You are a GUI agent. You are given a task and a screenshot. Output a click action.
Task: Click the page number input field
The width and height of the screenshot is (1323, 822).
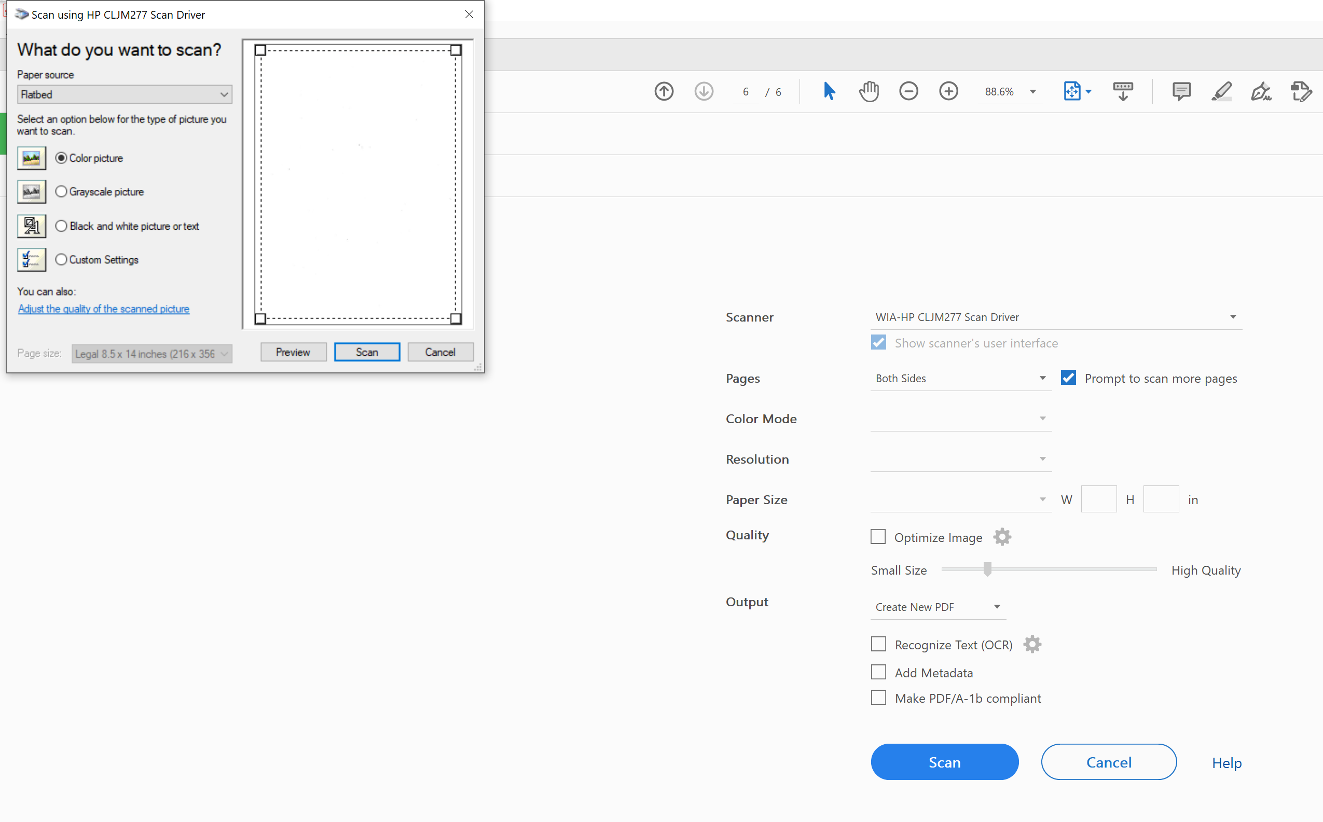point(745,91)
